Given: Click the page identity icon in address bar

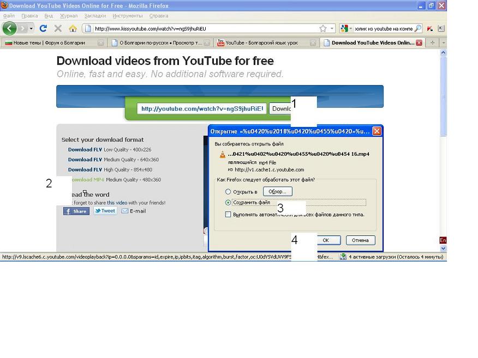Looking at the screenshot, I should [88, 29].
